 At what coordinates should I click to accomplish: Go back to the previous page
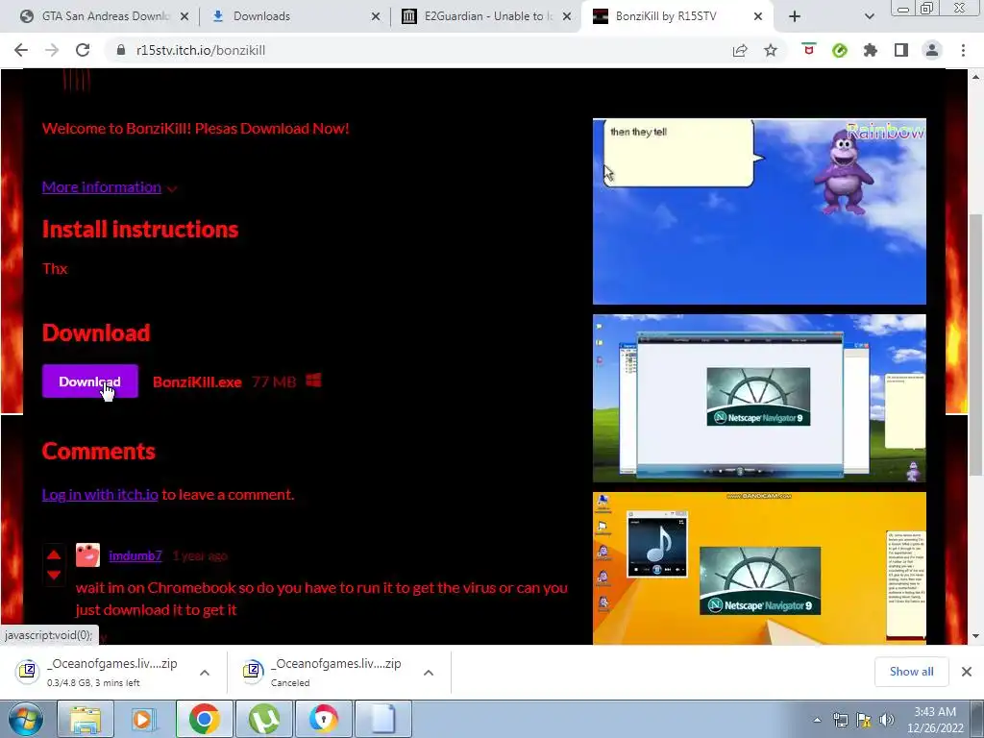(x=21, y=50)
